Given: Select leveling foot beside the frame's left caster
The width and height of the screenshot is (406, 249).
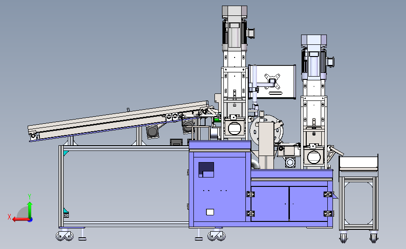Looking at the screenshot, I should [82, 235].
